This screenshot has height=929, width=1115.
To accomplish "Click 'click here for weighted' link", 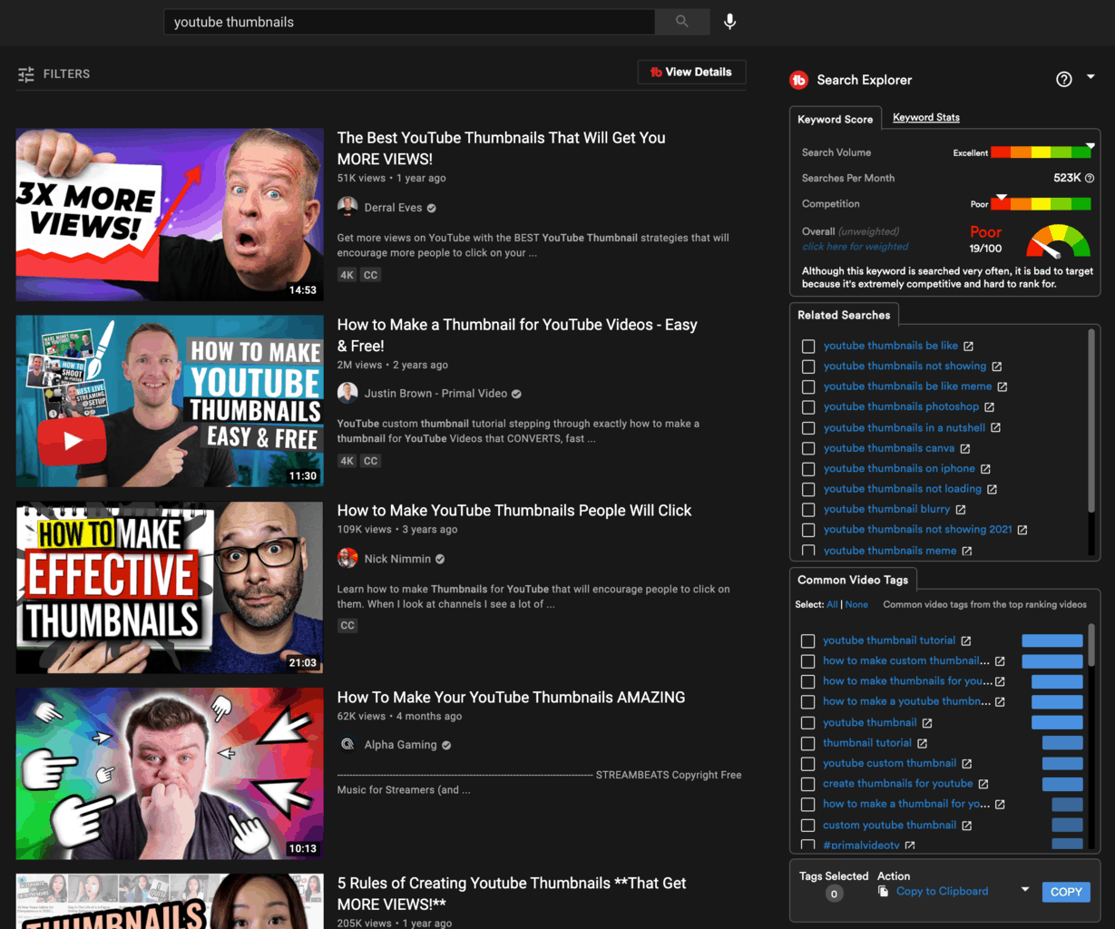I will point(855,247).
